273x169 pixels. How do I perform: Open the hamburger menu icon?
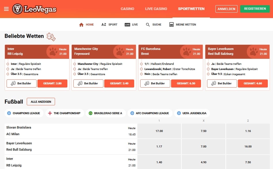pos(6,9)
